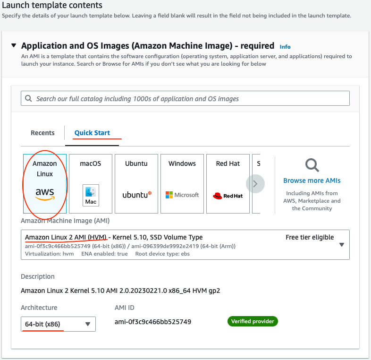Open the Info link beside section title
371x360 pixels.
(285, 47)
